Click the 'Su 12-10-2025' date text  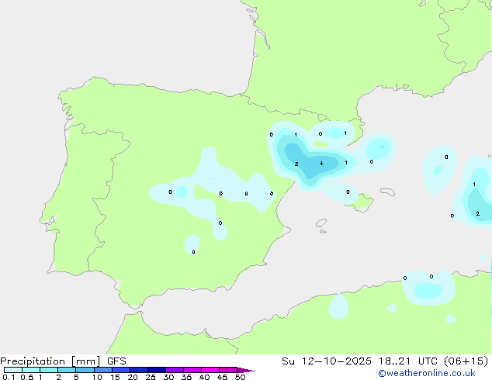coord(327,361)
